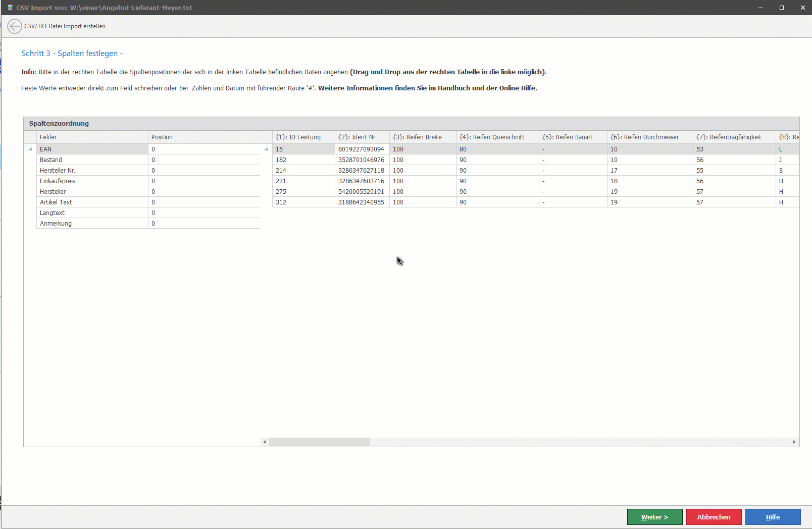This screenshot has height=529, width=812.
Task: Click Ident Nr 3286347603716 cell
Action: pos(362,181)
